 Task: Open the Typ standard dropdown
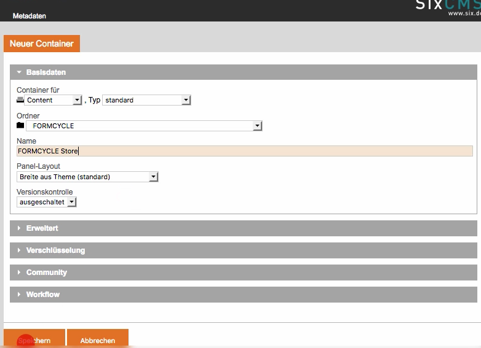pos(146,100)
